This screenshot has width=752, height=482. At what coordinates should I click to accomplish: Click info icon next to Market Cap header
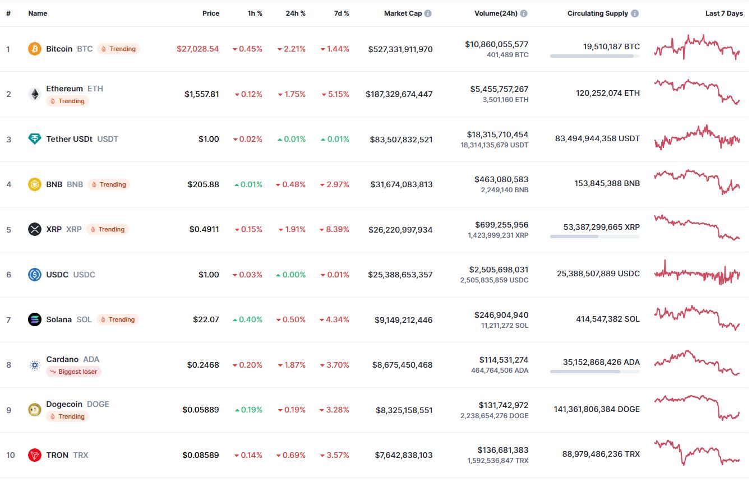[x=428, y=13]
